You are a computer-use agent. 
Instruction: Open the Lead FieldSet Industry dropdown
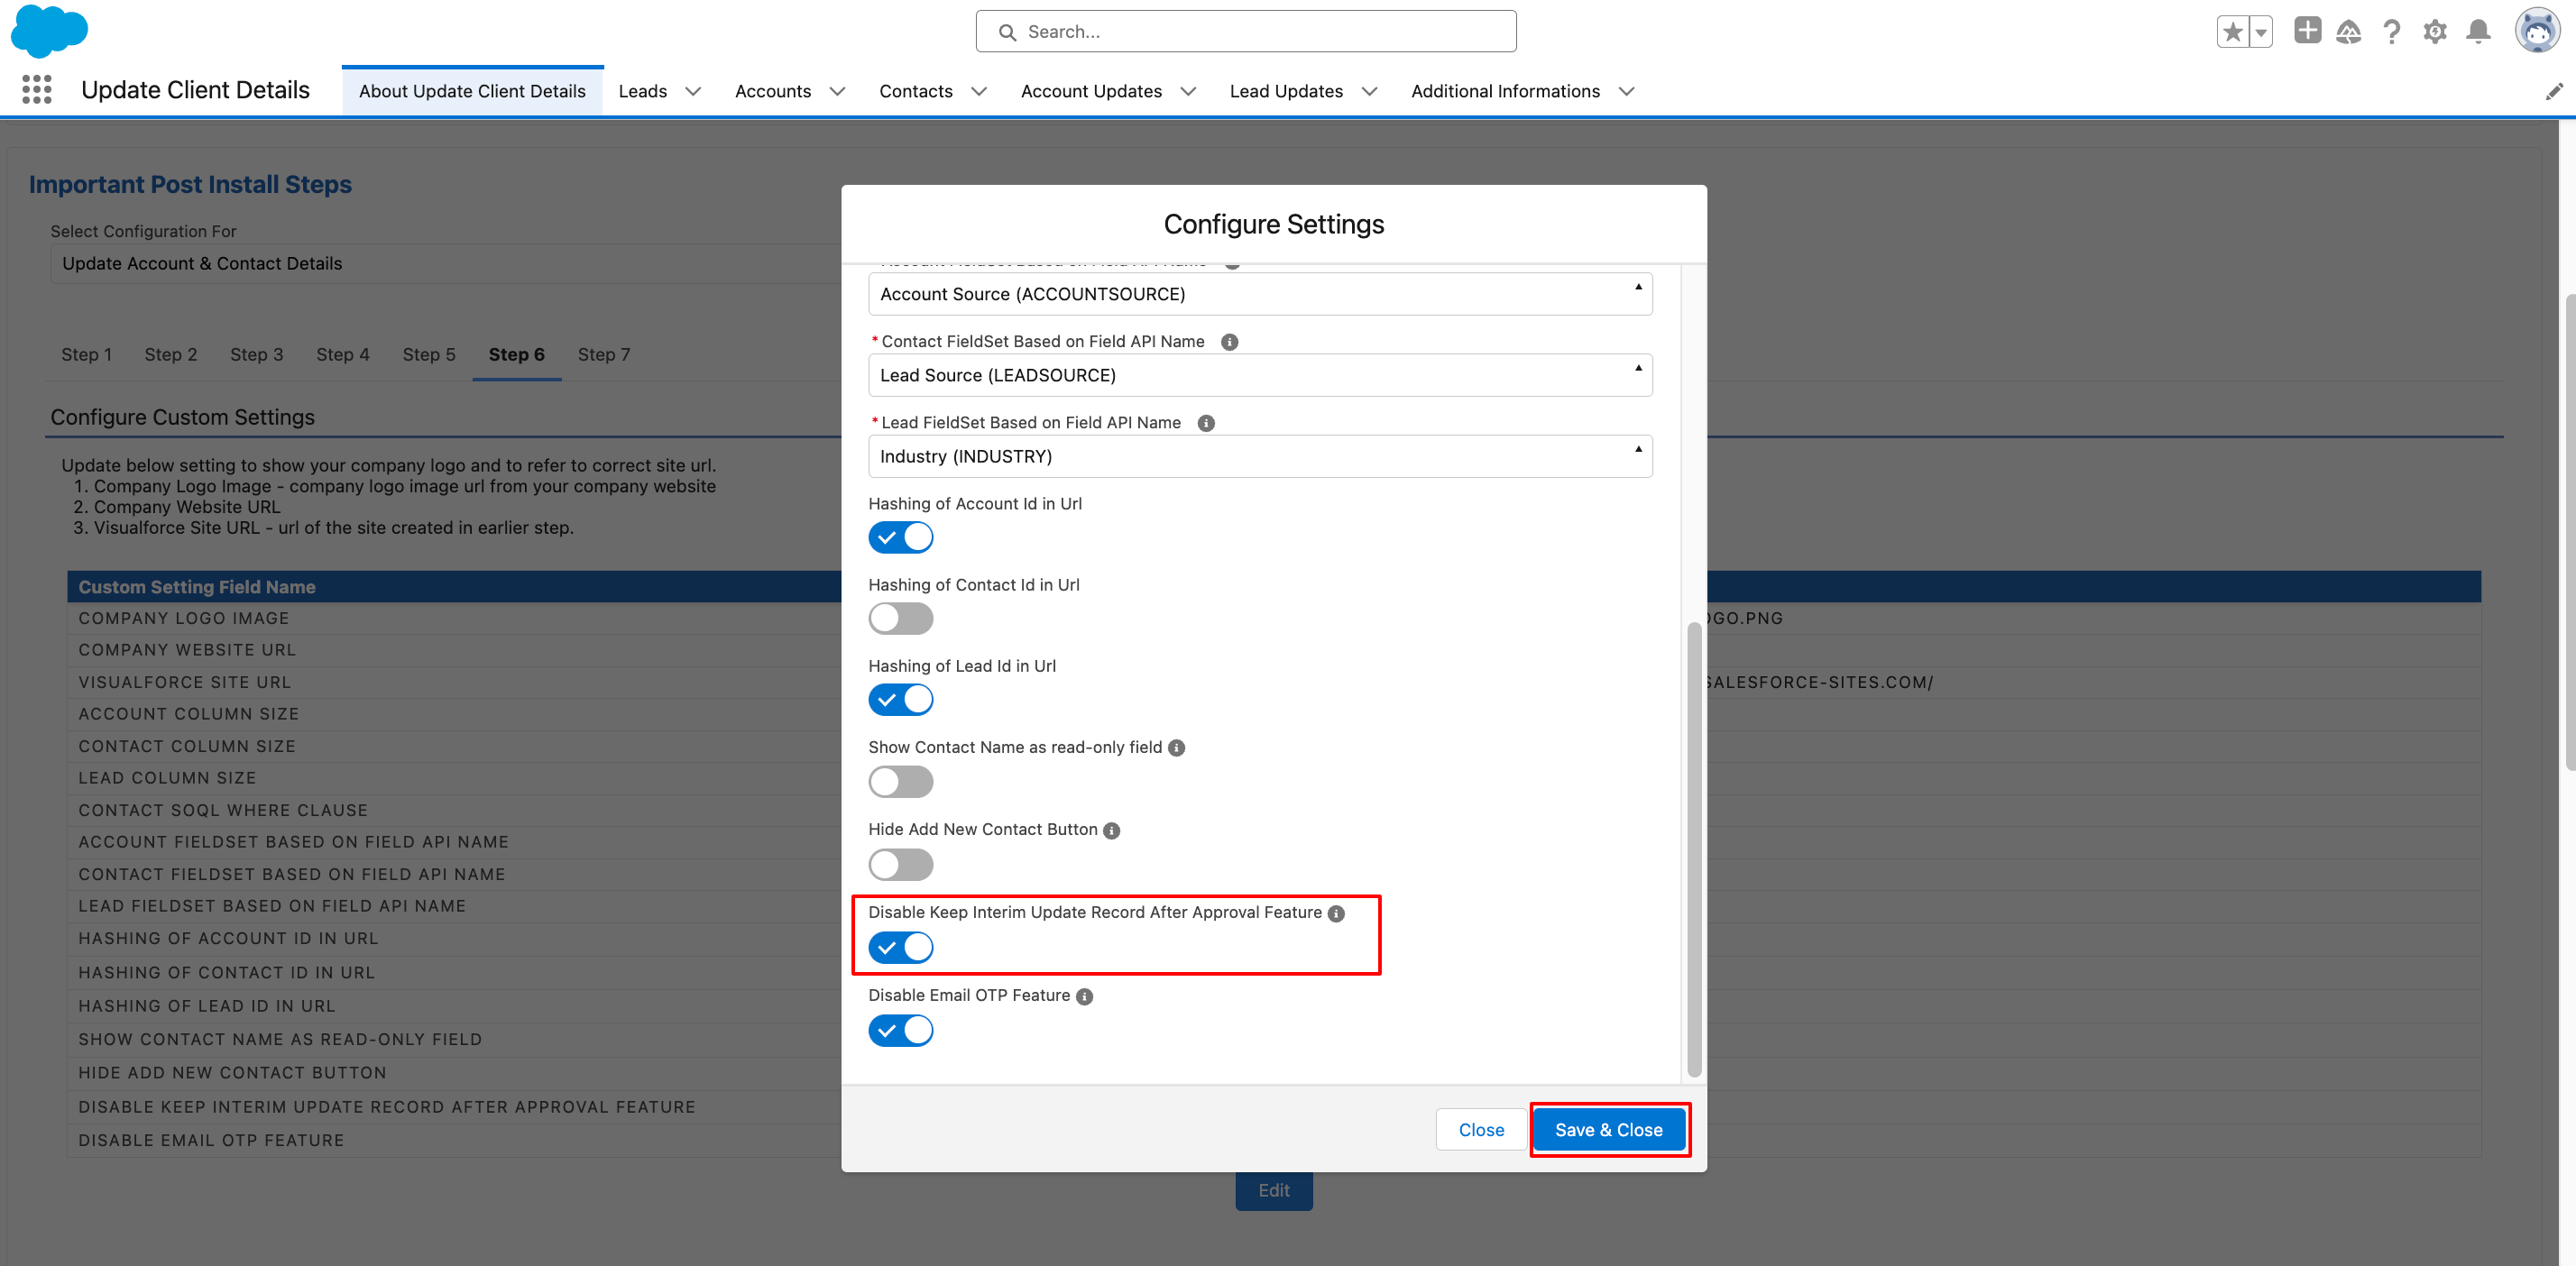click(x=1259, y=456)
